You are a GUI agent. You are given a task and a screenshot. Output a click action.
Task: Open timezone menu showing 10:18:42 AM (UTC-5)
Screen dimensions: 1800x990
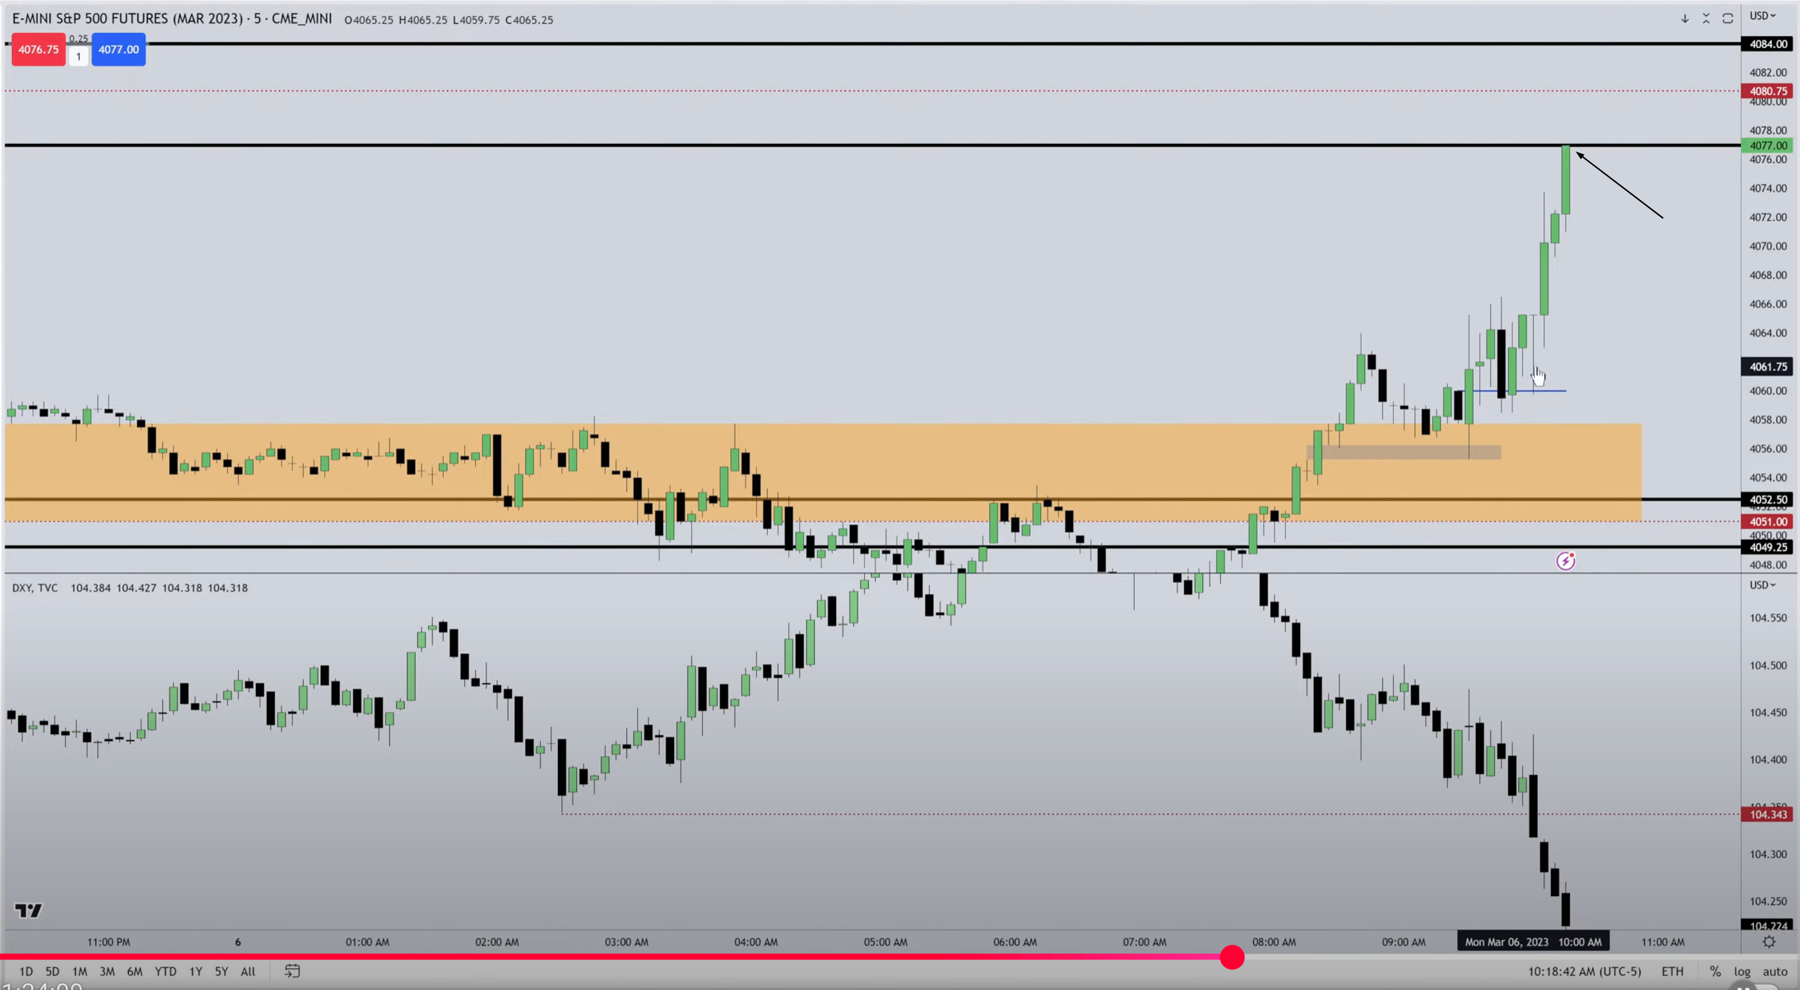1584,971
